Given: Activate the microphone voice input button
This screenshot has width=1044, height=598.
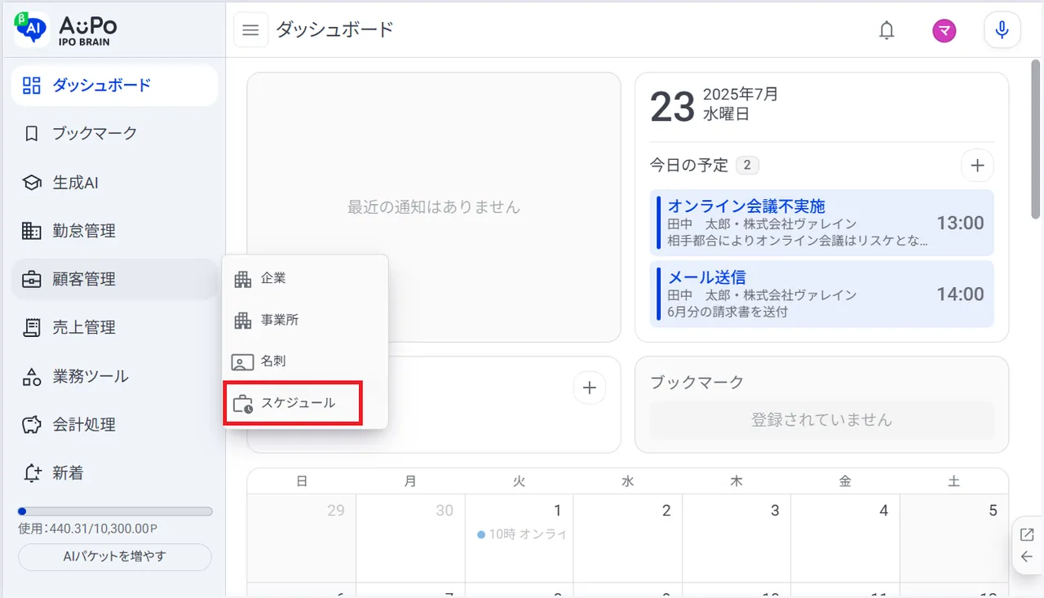Looking at the screenshot, I should [x=1002, y=31].
